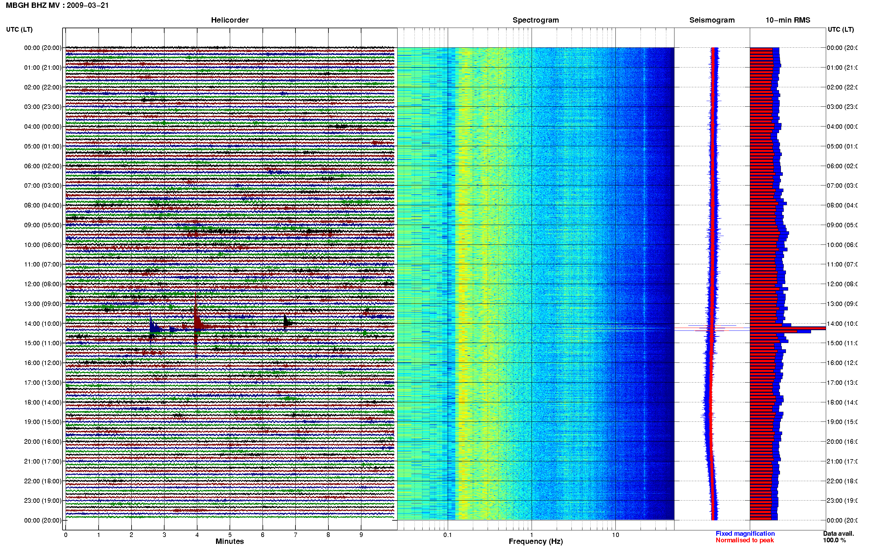893x558 pixels.
Task: Select the 10-min RMS panel heading
Action: 788,20
